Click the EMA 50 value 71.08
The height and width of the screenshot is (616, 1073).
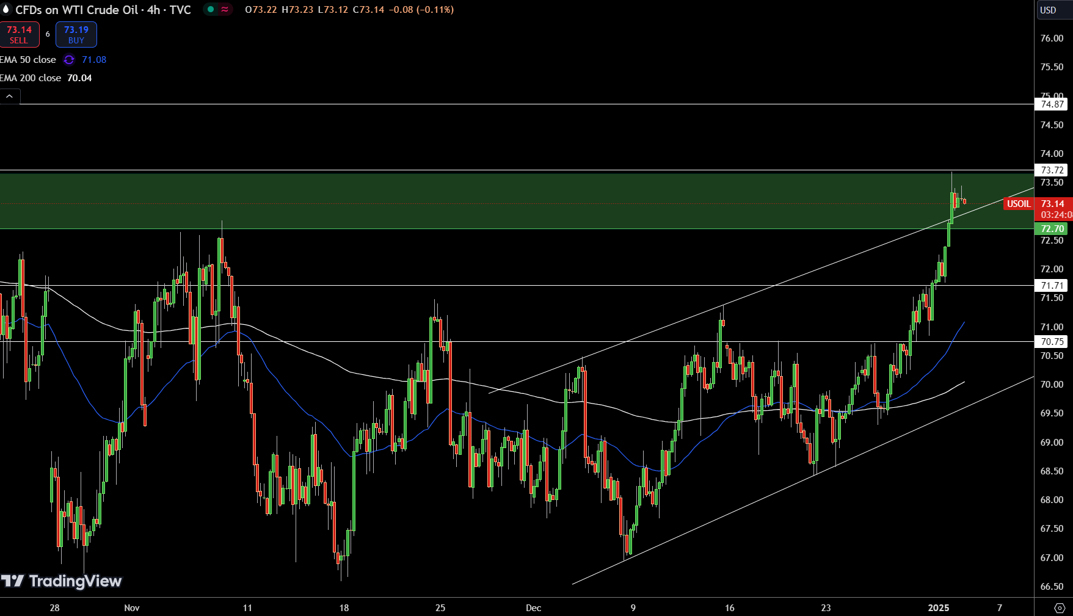coord(94,60)
